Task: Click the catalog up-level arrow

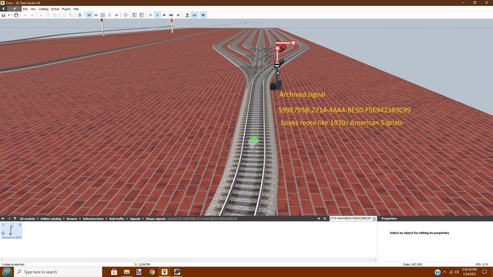Action: click(14, 218)
